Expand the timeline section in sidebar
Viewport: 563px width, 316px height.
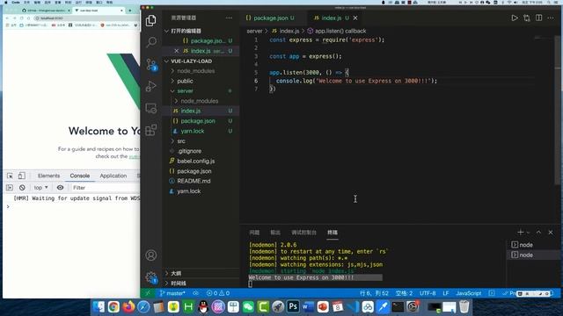[201, 284]
